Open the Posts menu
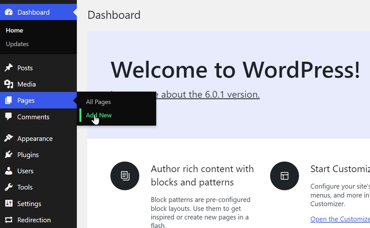The width and height of the screenshot is (370, 228). point(38,68)
